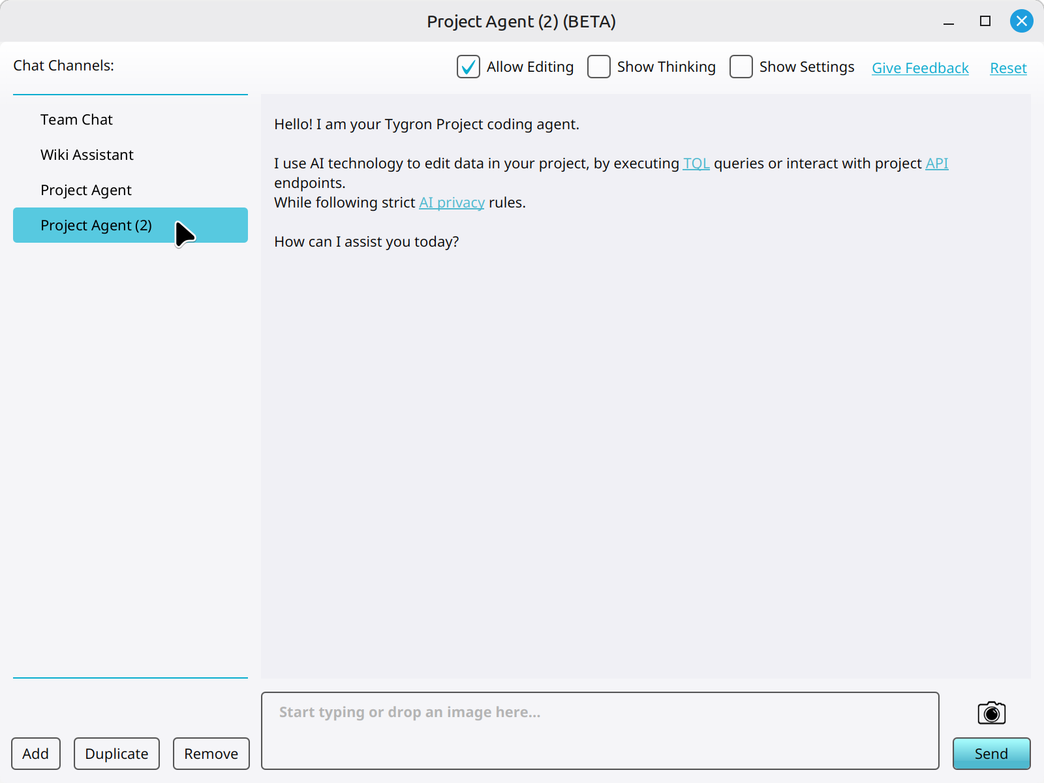Select the Wiki Assistant channel
This screenshot has width=1044, height=783.
tap(130, 155)
